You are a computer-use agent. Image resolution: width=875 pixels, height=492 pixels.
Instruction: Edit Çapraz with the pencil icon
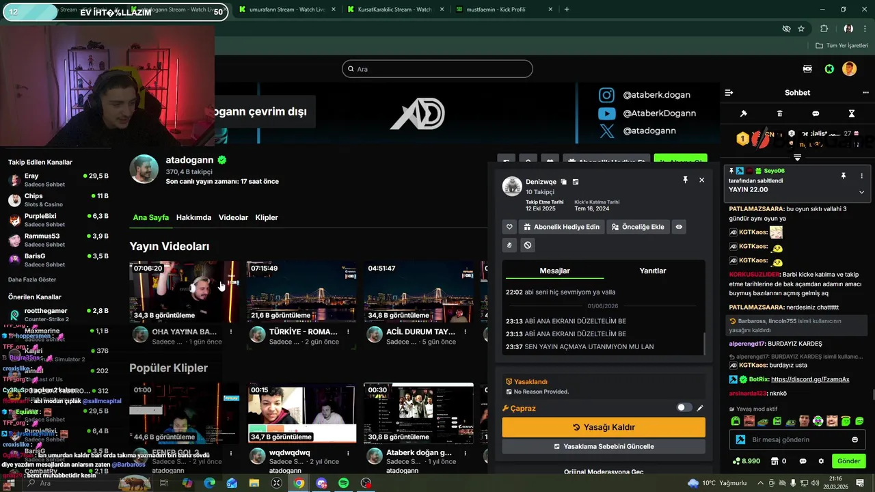pos(699,408)
